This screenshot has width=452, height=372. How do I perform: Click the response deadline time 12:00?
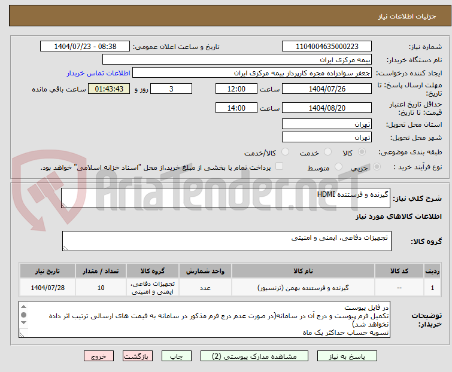coord(236,89)
